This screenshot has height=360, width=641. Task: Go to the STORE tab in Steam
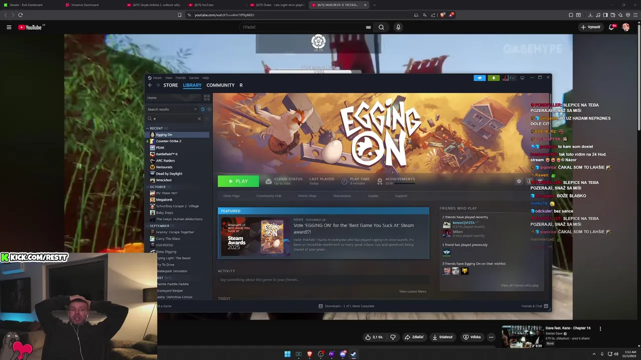170,85
